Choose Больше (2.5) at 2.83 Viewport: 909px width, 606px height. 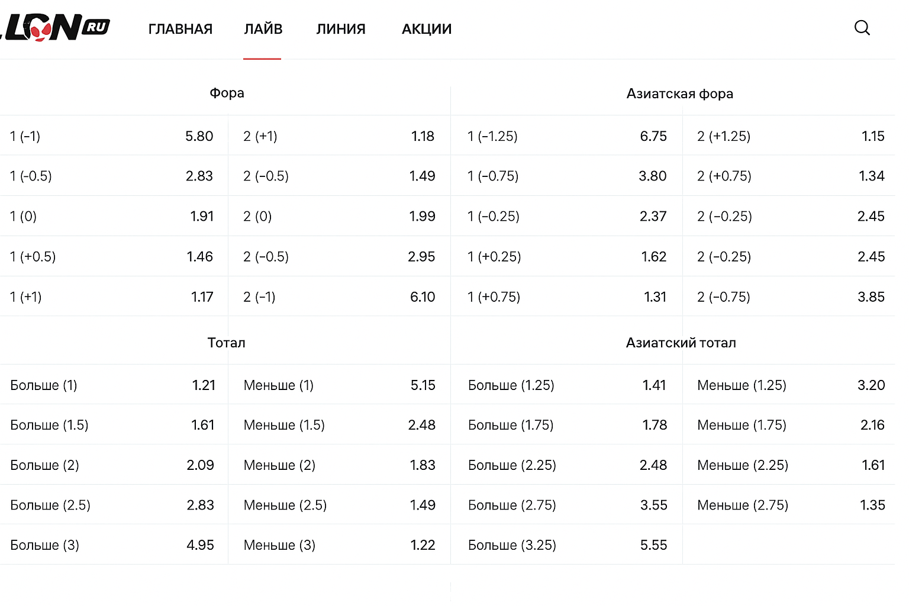[x=112, y=505]
